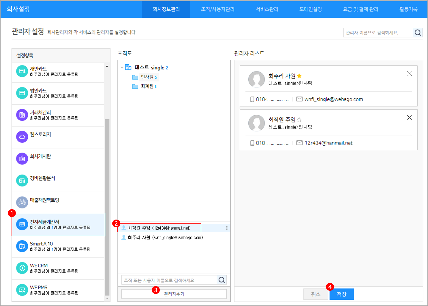Click the 관리자 이름으로 검색하세요 input
428x306 pixels.
(378, 33)
